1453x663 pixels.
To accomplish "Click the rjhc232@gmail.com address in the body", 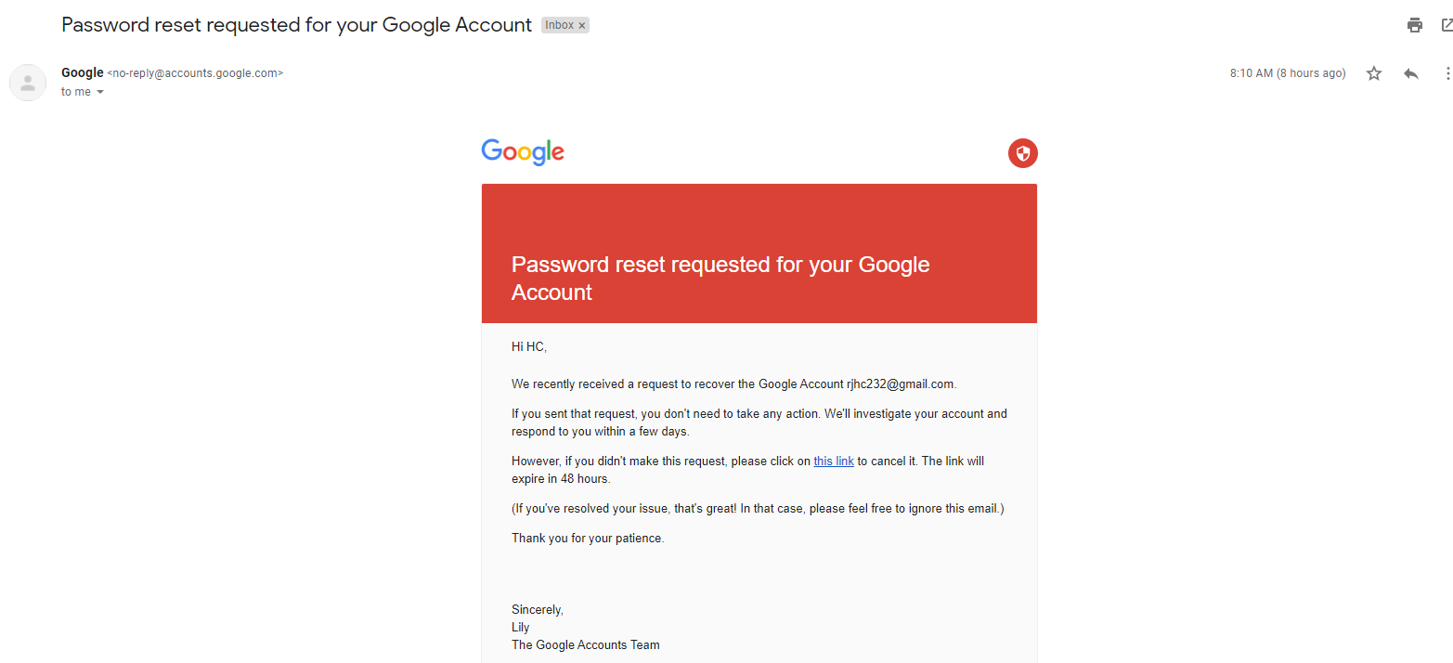I will pos(900,383).
